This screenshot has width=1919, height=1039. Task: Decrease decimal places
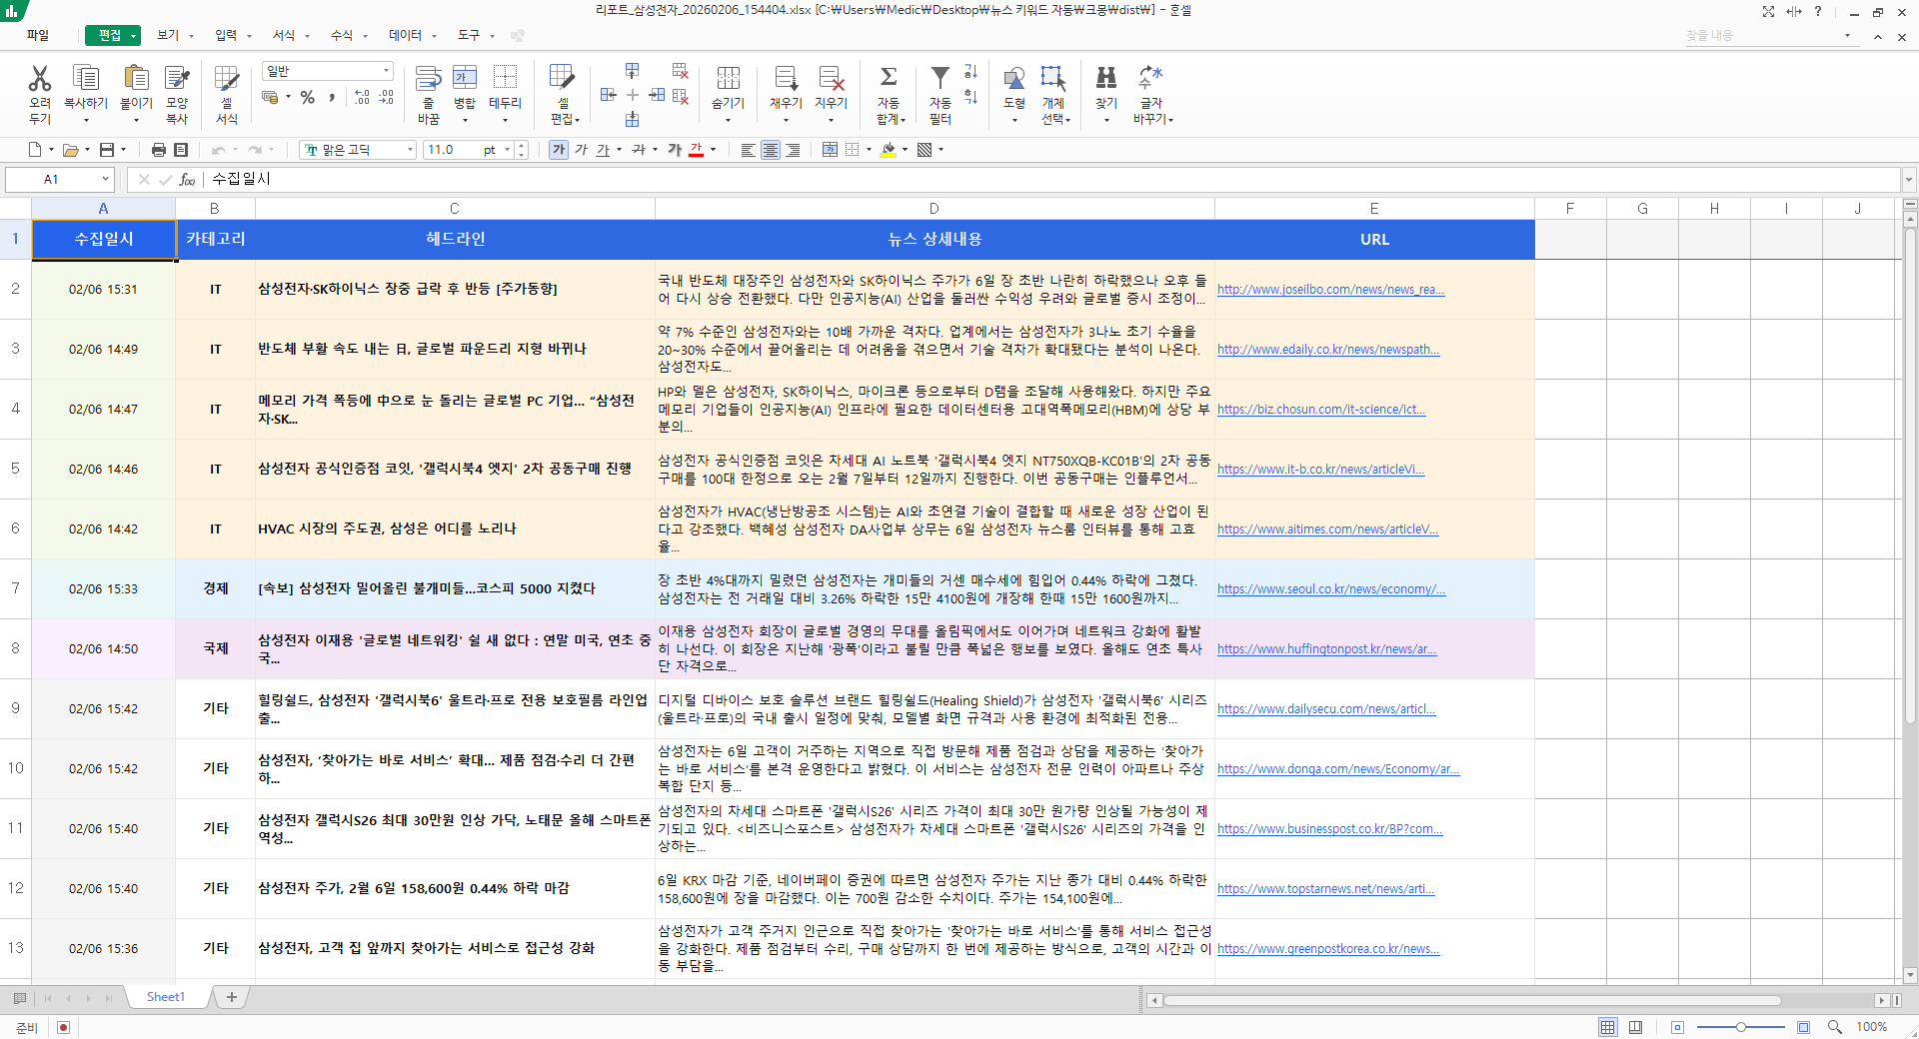(386, 97)
